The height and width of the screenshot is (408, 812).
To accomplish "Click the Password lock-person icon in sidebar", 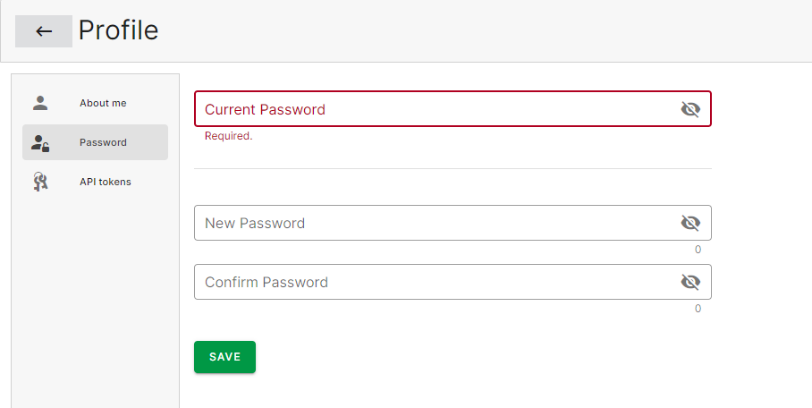I will coord(40,142).
